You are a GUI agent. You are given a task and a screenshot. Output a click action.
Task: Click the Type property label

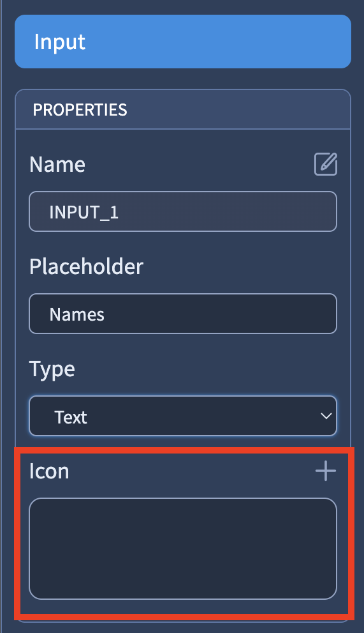52,369
